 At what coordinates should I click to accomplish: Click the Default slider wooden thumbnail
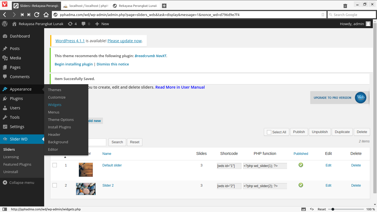pos(86,170)
